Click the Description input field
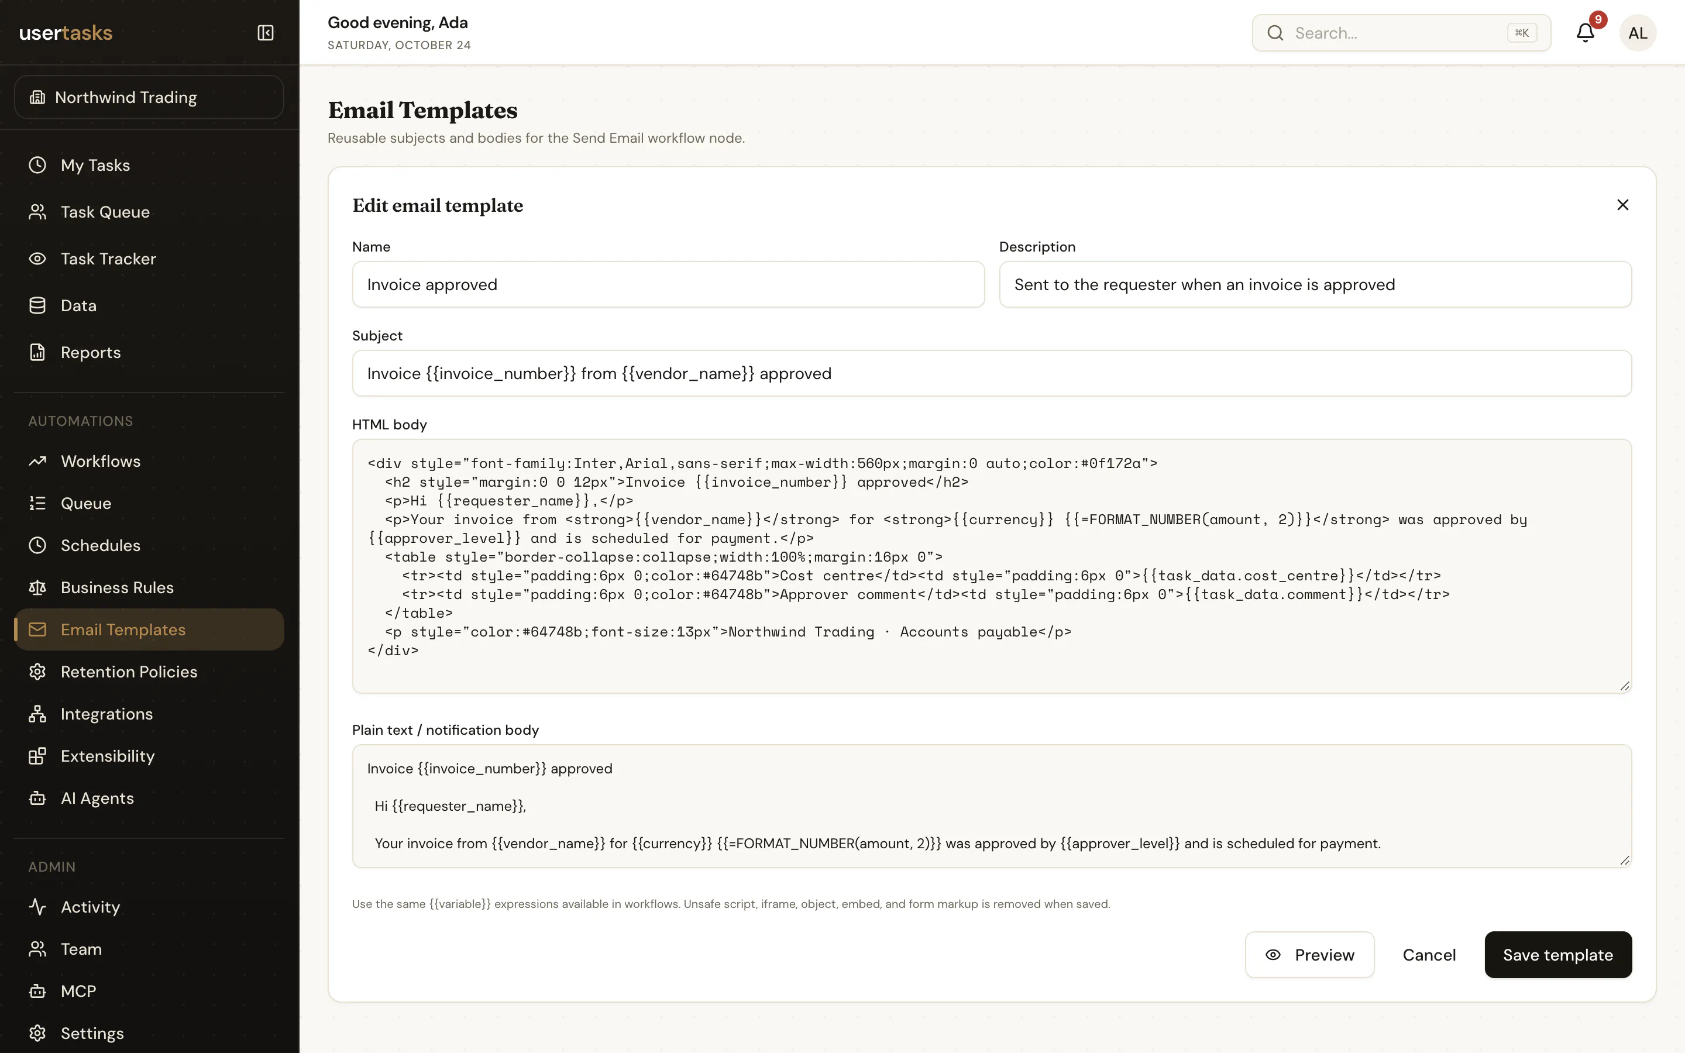The width and height of the screenshot is (1685, 1053). pyautogui.click(x=1315, y=284)
